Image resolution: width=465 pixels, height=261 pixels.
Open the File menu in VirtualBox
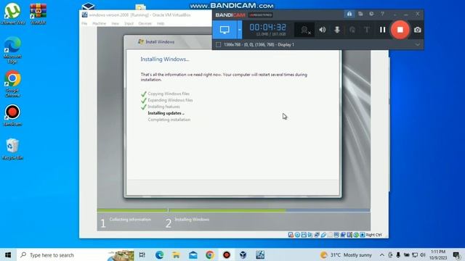pos(84,23)
